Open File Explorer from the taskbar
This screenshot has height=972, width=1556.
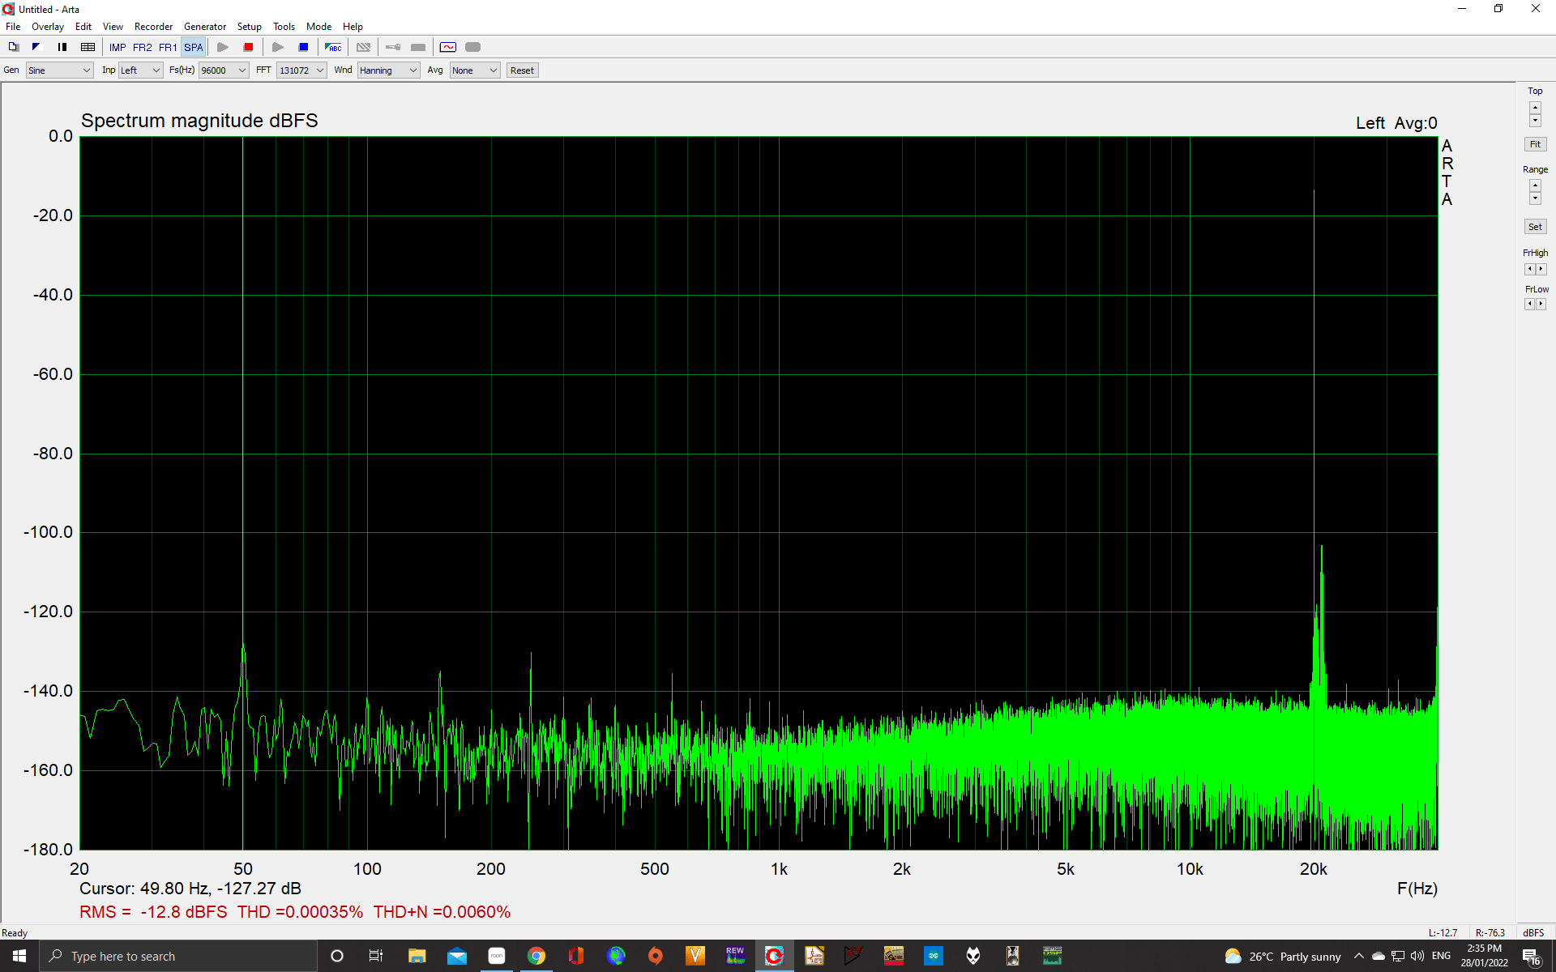click(x=417, y=956)
